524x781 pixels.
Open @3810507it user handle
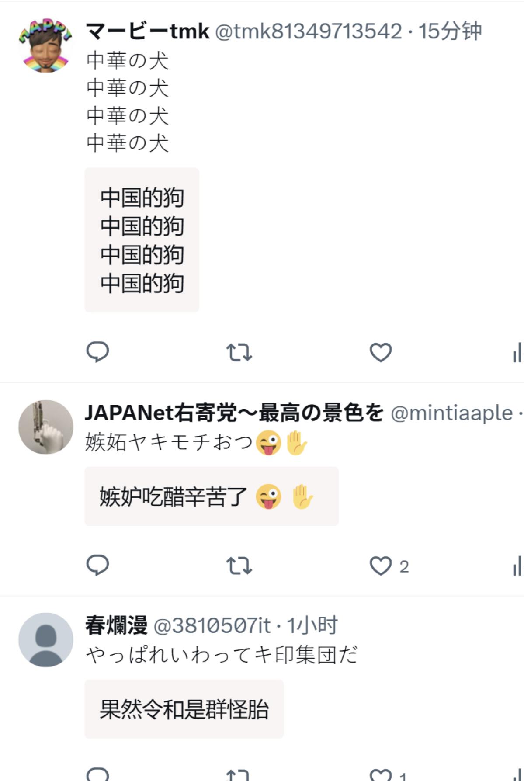point(212,626)
